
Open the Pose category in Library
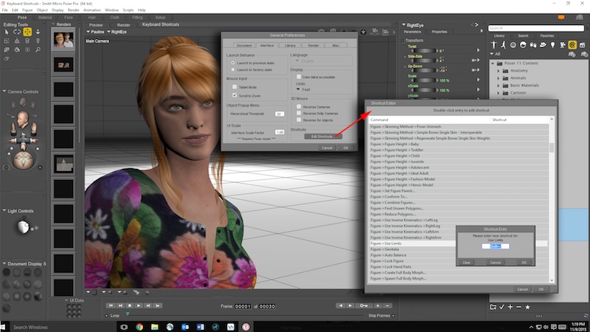pos(504,45)
